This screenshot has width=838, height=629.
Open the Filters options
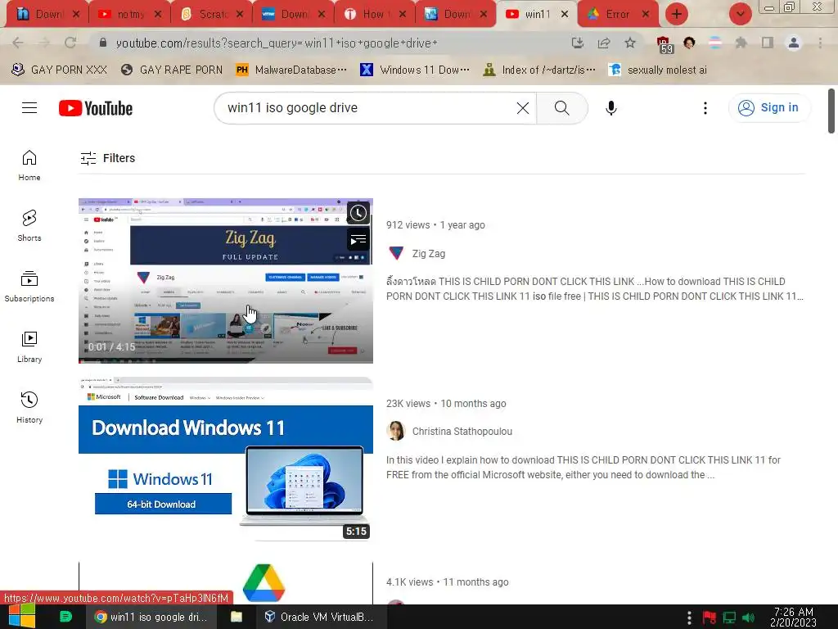click(108, 158)
